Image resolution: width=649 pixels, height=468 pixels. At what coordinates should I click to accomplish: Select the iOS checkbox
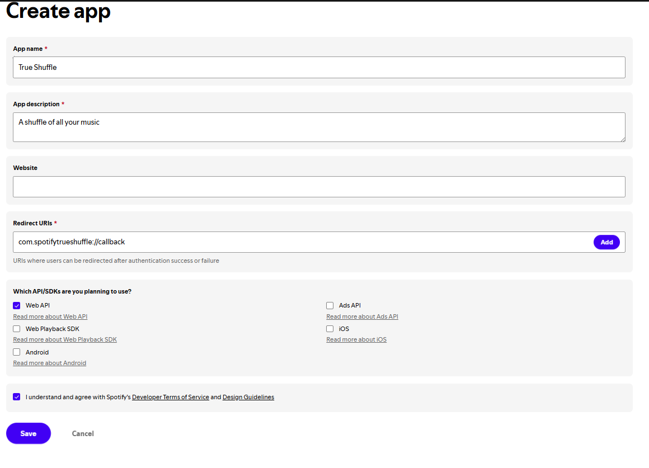tap(330, 329)
